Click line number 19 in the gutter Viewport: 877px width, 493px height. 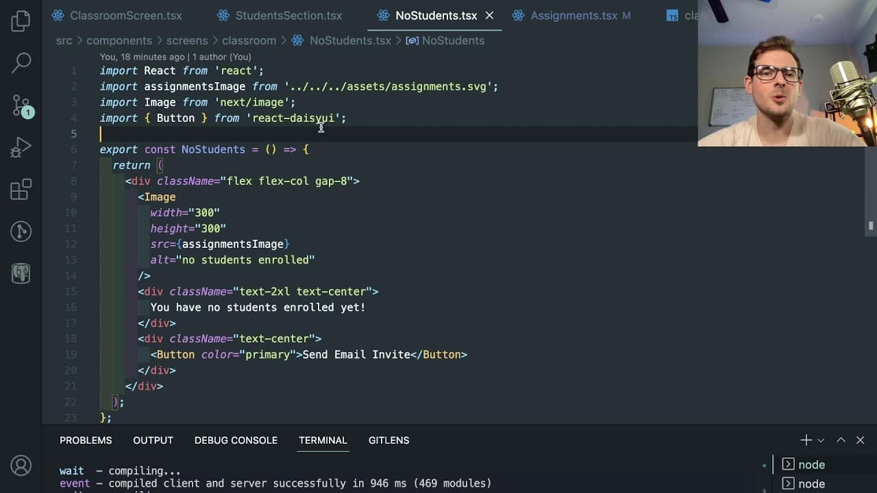point(71,355)
